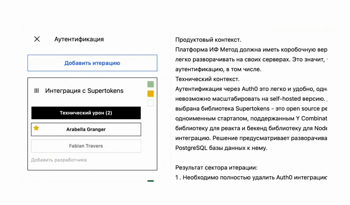Select the yellow status square on the iteration card
350x205 pixels.
coord(150,93)
